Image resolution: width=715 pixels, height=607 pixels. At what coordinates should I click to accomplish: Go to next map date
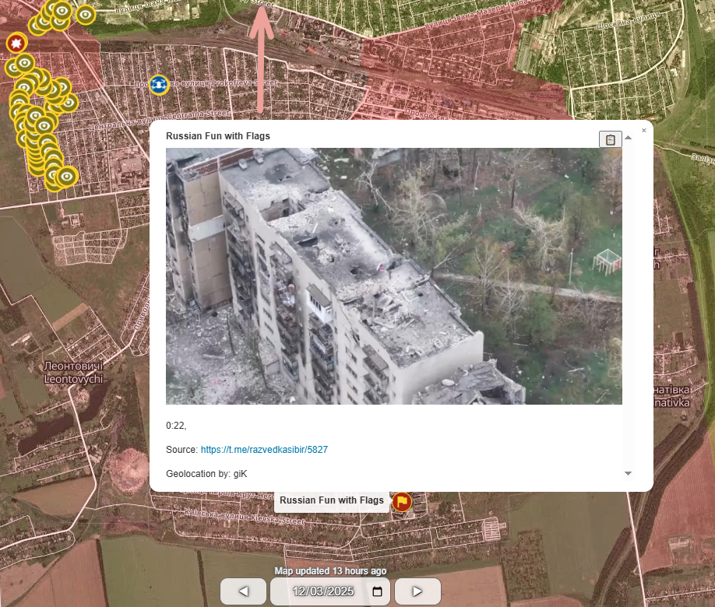(417, 591)
